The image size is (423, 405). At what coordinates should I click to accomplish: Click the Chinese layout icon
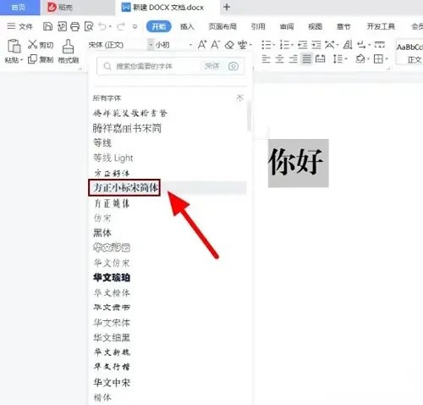coord(330,45)
